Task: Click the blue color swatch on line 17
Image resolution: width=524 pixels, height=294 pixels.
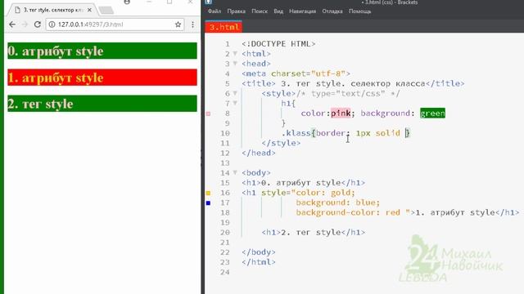Action: point(208,203)
